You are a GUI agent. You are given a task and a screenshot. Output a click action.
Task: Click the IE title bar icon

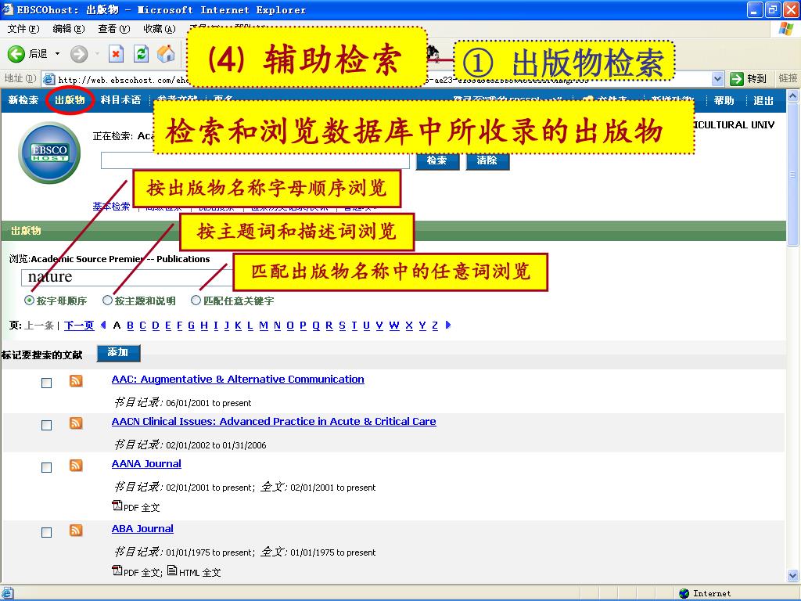tap(8, 9)
